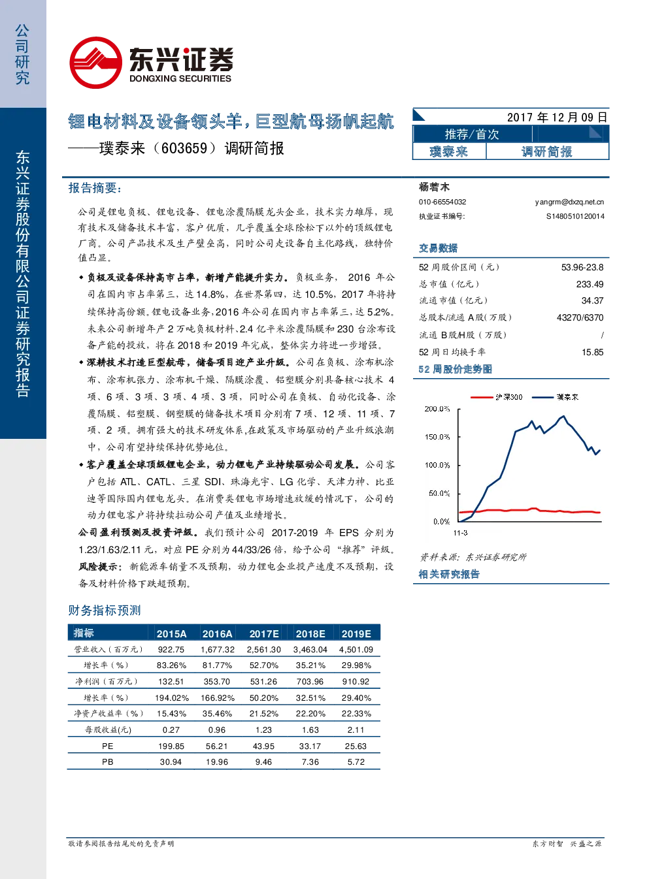Click the dark triangle beside the report date

click(419, 116)
